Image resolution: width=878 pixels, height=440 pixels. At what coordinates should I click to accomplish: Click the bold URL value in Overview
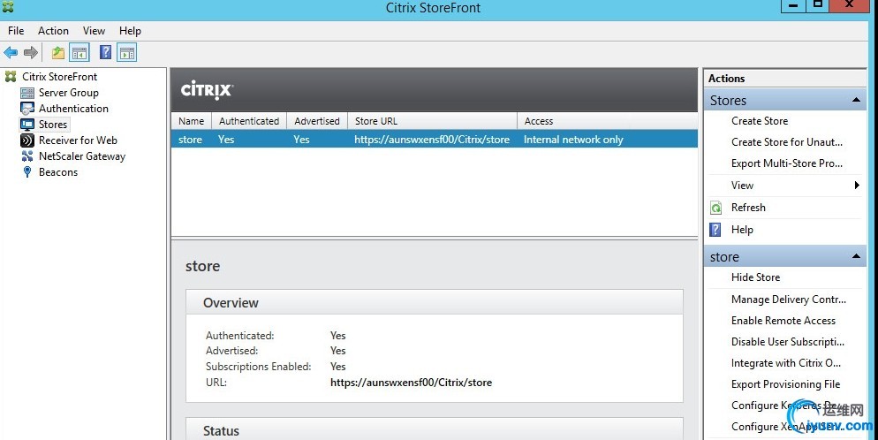411,383
